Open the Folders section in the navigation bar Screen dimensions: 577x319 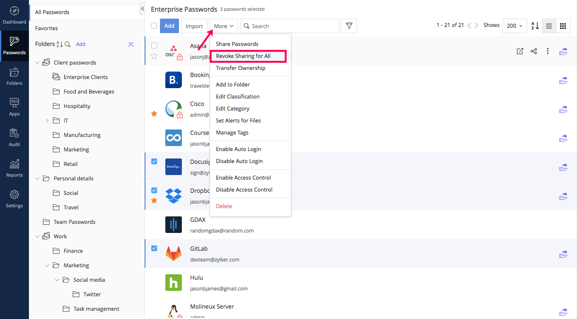coord(14,77)
